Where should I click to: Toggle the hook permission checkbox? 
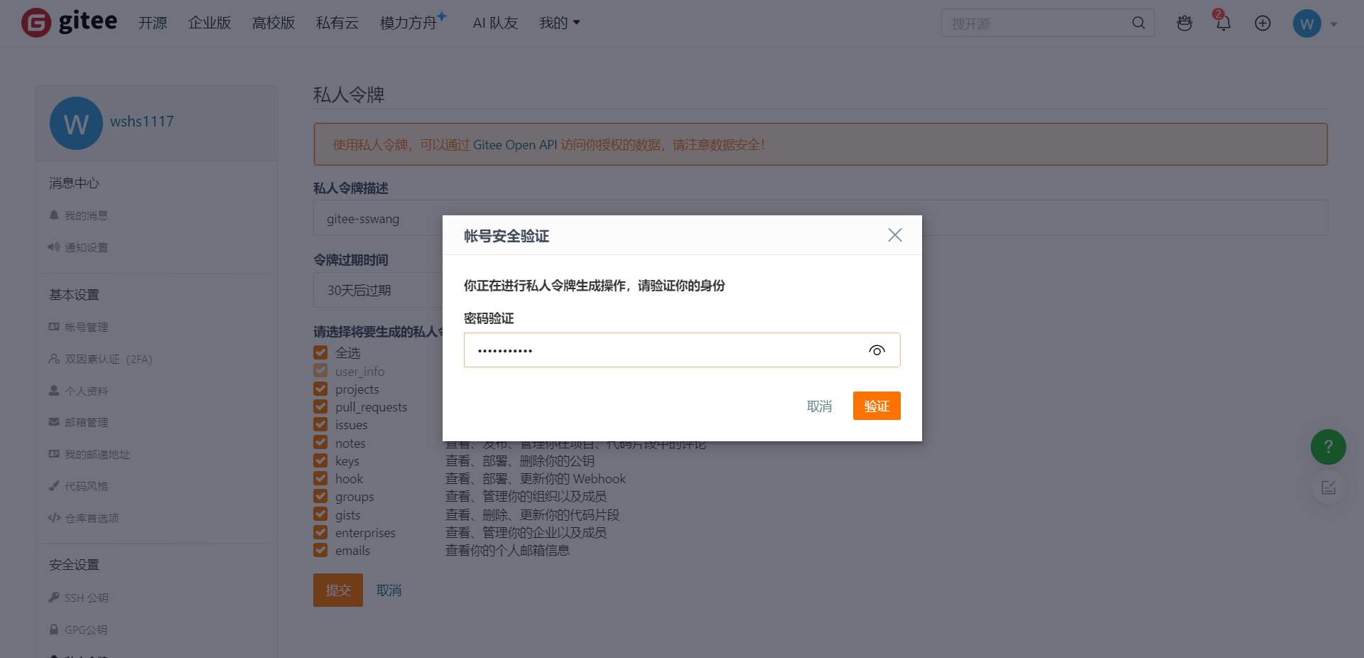(x=320, y=478)
